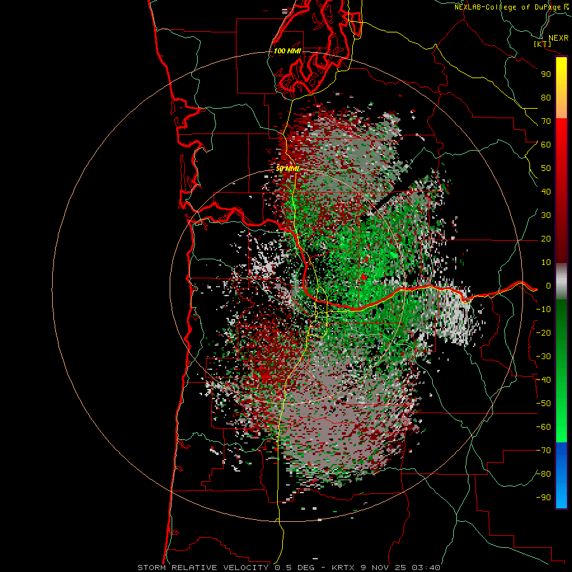Select the -90 value on velocity scale
The image size is (572, 572).
(543, 498)
